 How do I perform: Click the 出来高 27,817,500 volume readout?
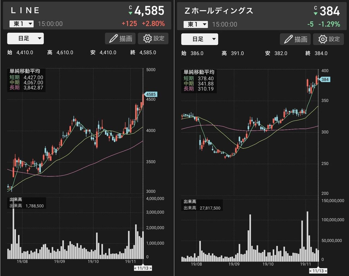[202, 208]
